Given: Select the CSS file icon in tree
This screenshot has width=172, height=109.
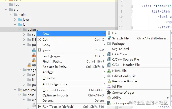Looking at the screenshot, I should coord(34,50).
